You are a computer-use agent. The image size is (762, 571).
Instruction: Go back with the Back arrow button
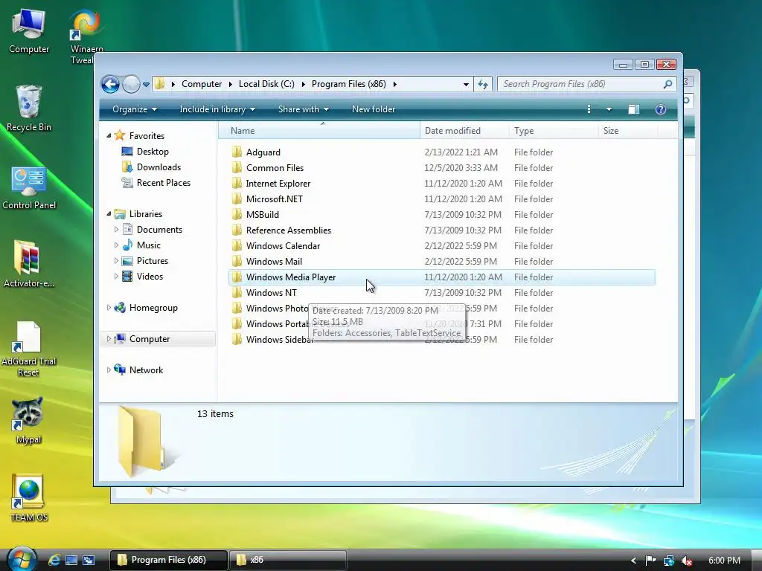pos(110,84)
